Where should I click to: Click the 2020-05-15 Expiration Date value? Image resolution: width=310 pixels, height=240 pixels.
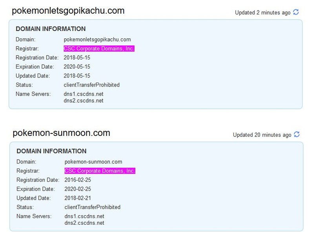click(x=77, y=67)
